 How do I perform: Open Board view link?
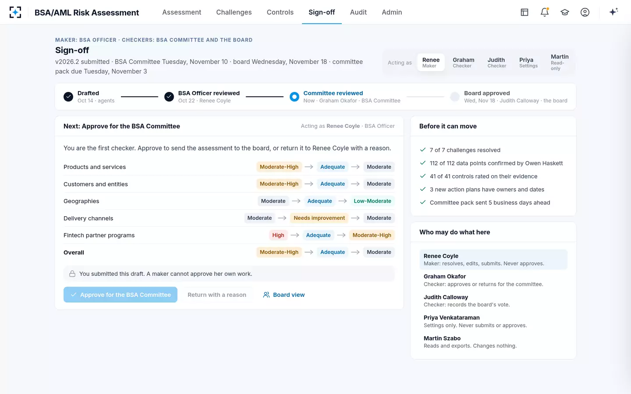pyautogui.click(x=284, y=295)
